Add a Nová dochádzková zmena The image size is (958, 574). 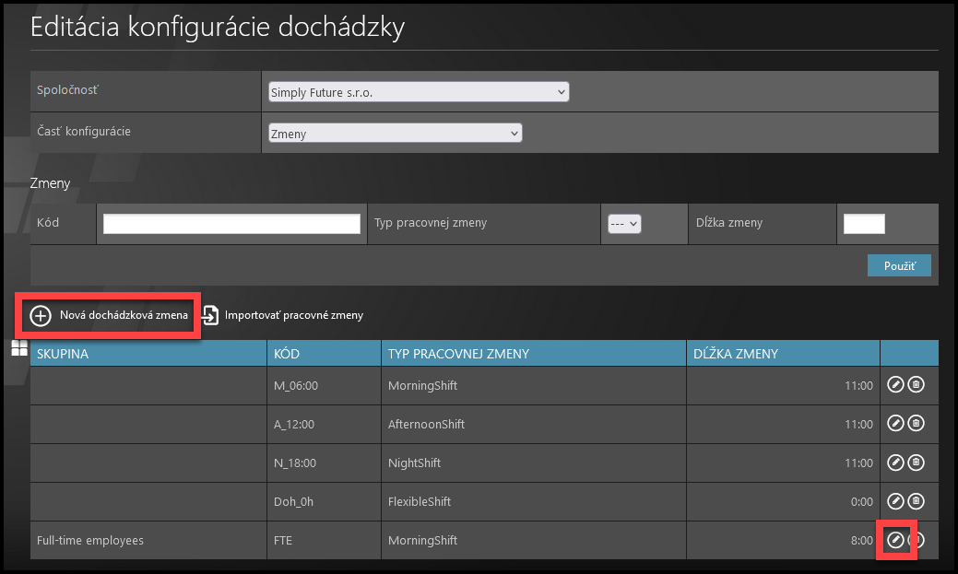110,316
